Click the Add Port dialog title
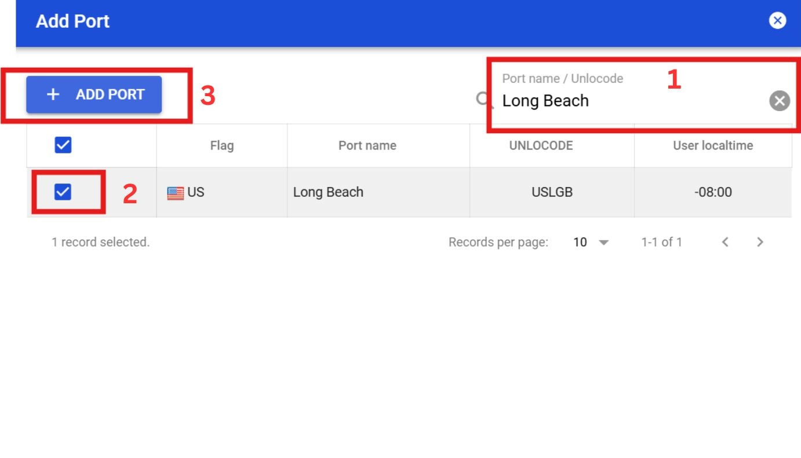The width and height of the screenshot is (801, 458). click(x=72, y=21)
